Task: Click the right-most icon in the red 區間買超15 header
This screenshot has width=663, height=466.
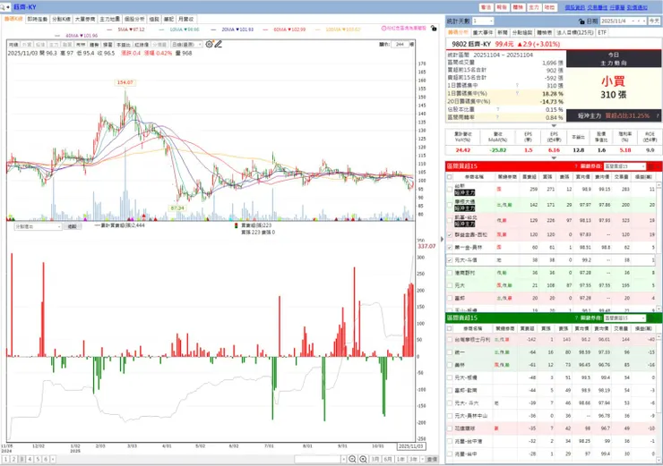Action: (658, 166)
